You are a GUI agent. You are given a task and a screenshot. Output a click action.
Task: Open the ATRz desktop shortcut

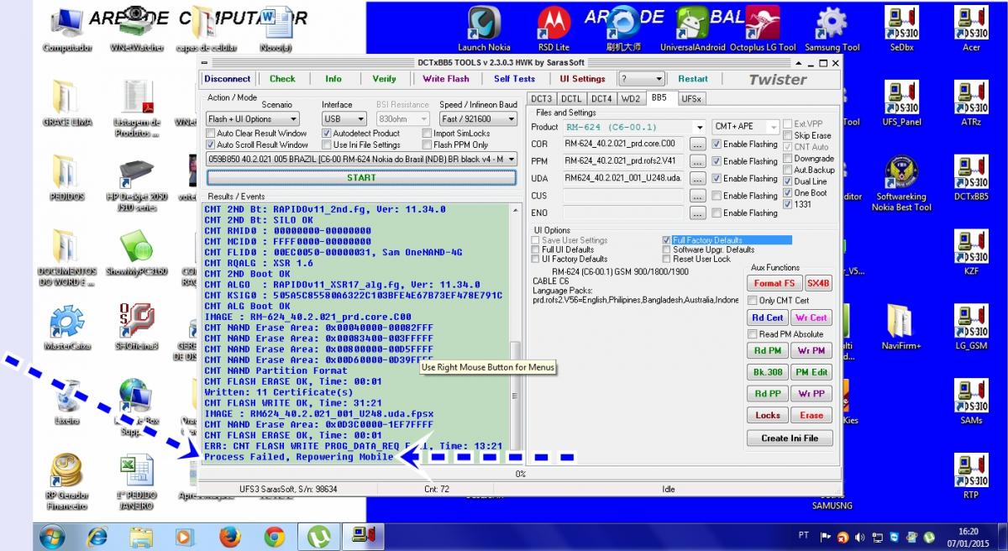tap(971, 102)
